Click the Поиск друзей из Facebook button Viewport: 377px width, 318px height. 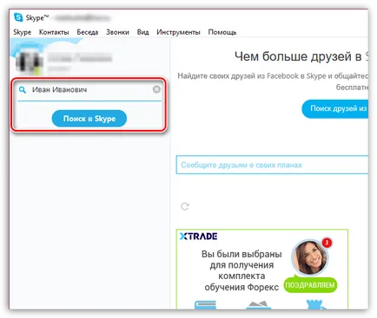(335, 108)
